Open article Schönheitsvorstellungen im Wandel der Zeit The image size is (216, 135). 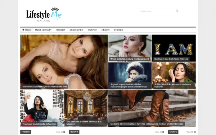coord(45,86)
